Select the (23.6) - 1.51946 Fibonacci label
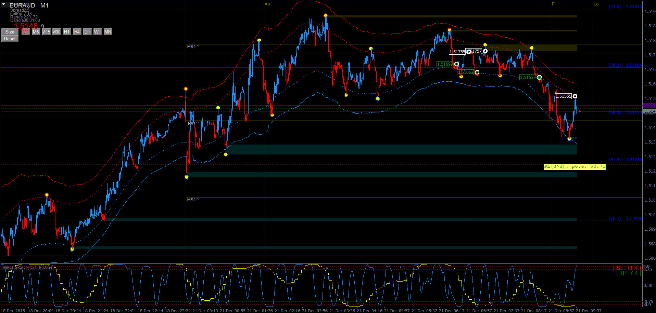This screenshot has height=313, width=656. (x=625, y=7)
